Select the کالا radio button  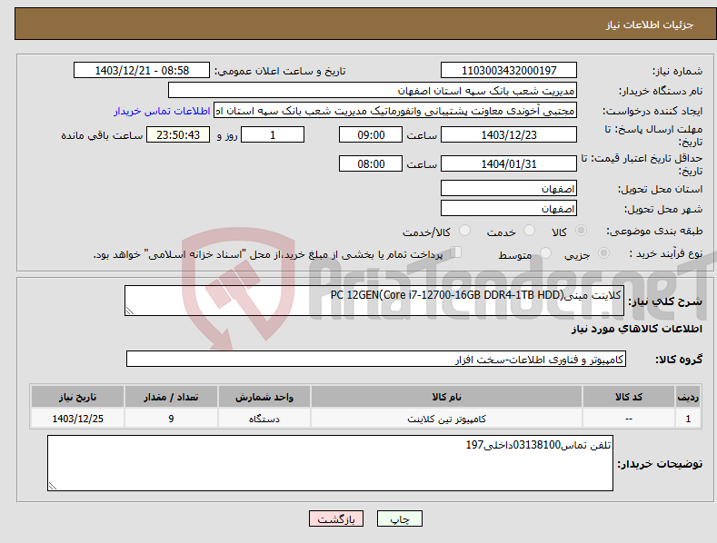pos(582,231)
